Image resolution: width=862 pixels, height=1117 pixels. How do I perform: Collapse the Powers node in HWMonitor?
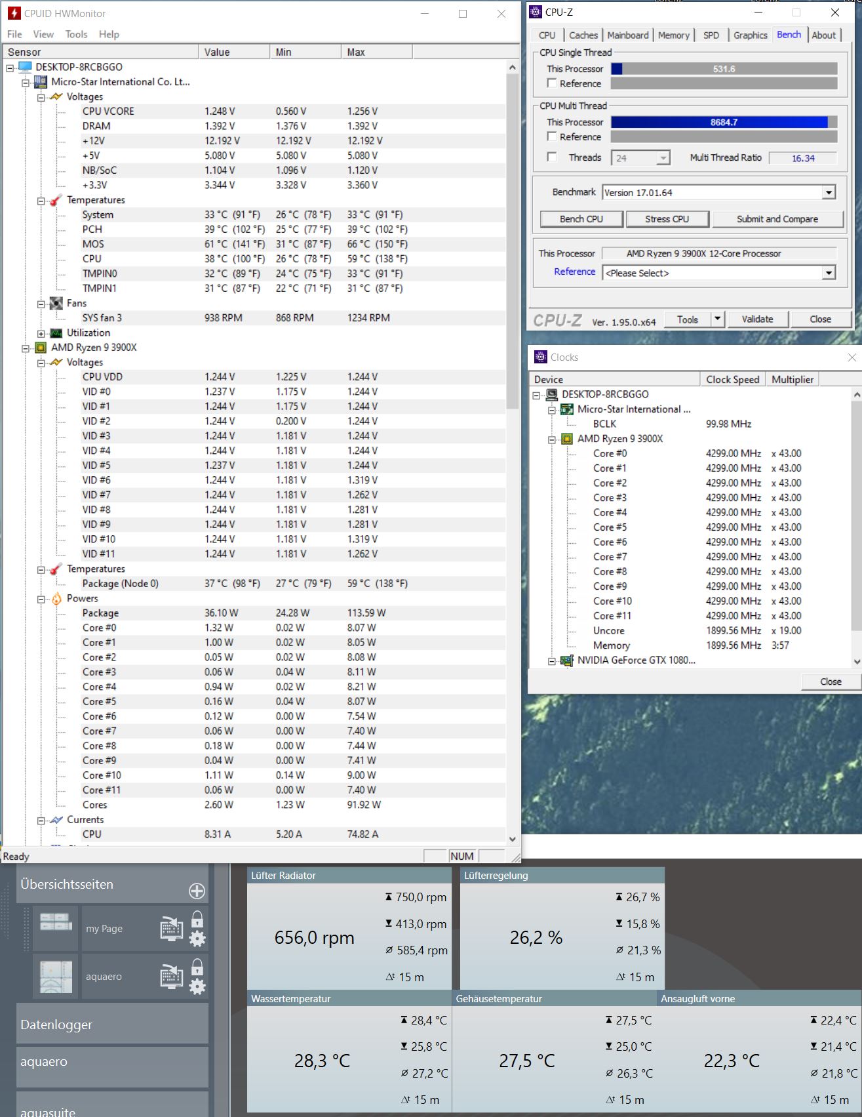pos(41,599)
